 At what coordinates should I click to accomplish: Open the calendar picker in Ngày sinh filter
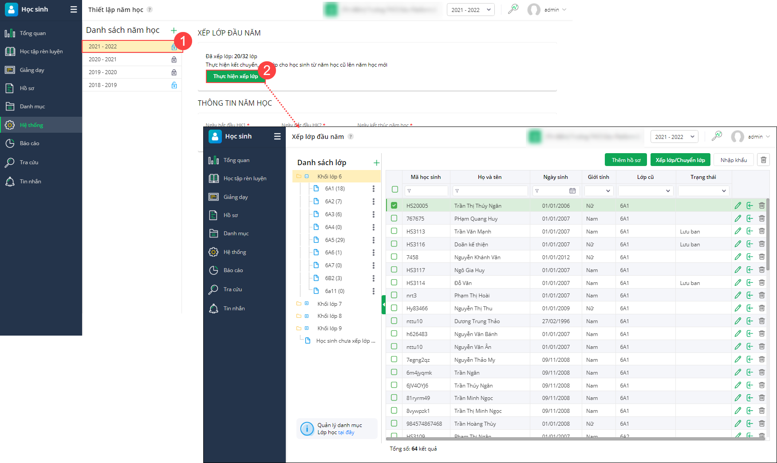click(572, 191)
